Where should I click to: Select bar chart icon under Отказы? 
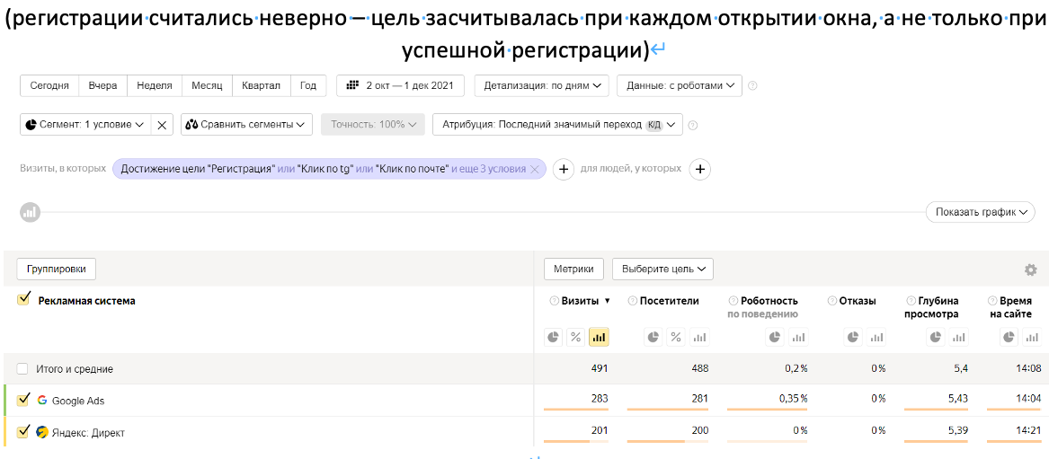pos(876,338)
